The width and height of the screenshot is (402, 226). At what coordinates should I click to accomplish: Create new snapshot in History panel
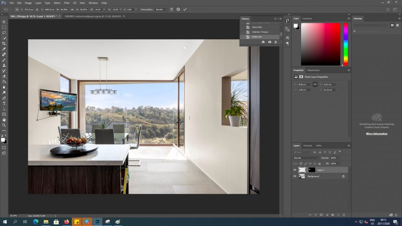tap(269, 42)
